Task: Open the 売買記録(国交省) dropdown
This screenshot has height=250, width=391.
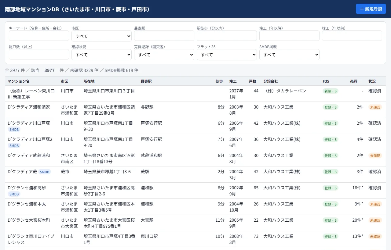Action: point(164,55)
